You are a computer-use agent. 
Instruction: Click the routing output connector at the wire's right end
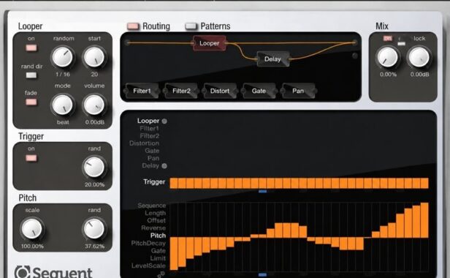tap(355, 42)
